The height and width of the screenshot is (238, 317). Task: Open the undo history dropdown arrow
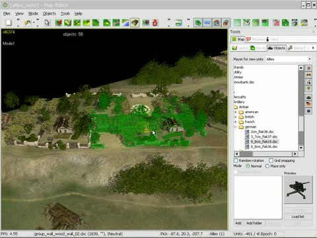coord(34,22)
